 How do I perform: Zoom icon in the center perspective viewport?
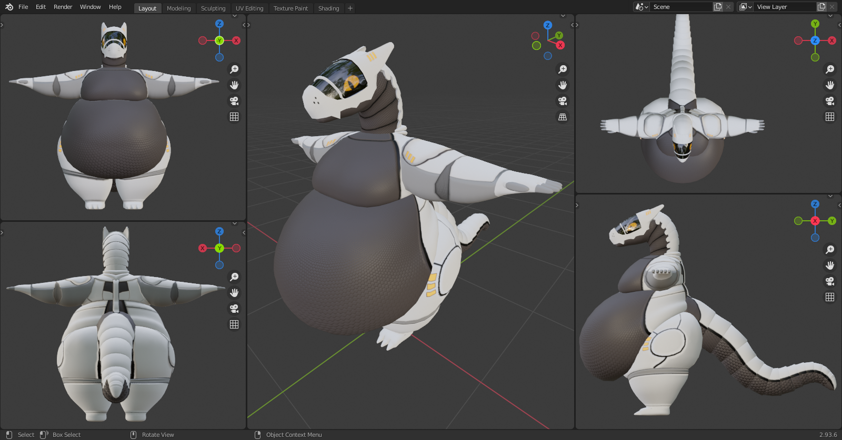point(563,69)
